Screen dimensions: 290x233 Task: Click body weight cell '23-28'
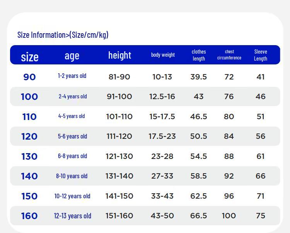(x=162, y=157)
